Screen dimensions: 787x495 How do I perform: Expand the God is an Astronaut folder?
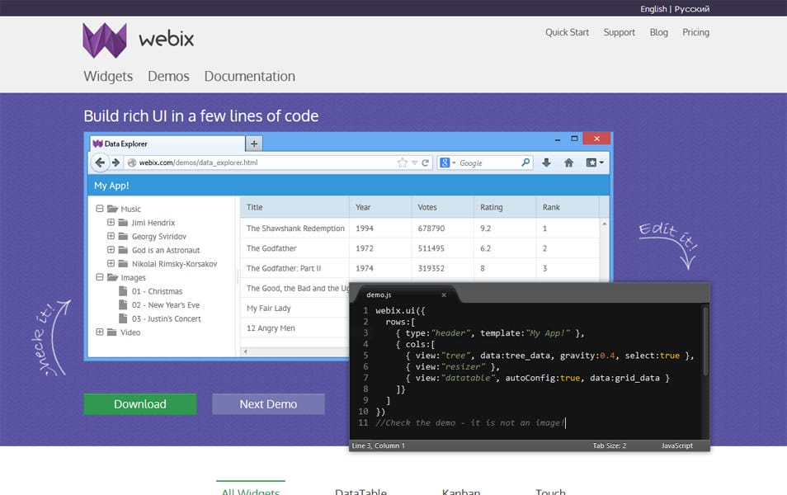coord(111,249)
